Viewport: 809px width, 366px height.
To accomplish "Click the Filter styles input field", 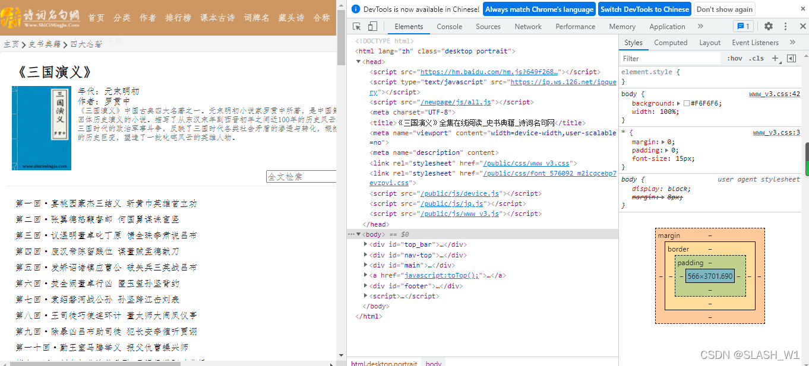I will 670,58.
